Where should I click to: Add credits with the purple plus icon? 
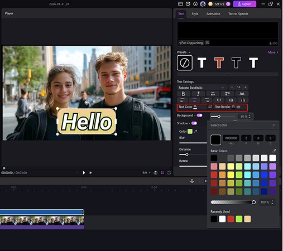point(228,4)
